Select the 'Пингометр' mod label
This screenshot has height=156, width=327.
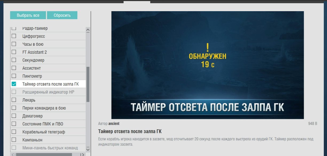[32, 76]
